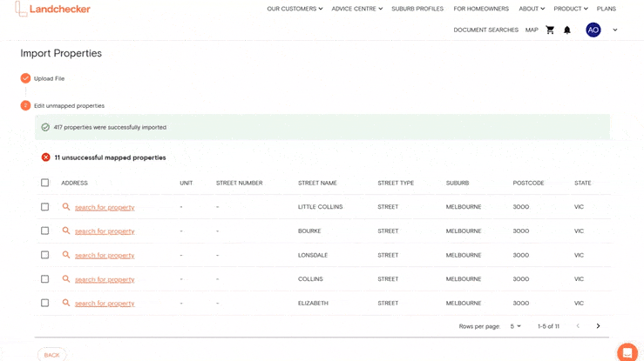644x361 pixels.
Task: Expand the Our Customers menu
Action: (x=295, y=9)
